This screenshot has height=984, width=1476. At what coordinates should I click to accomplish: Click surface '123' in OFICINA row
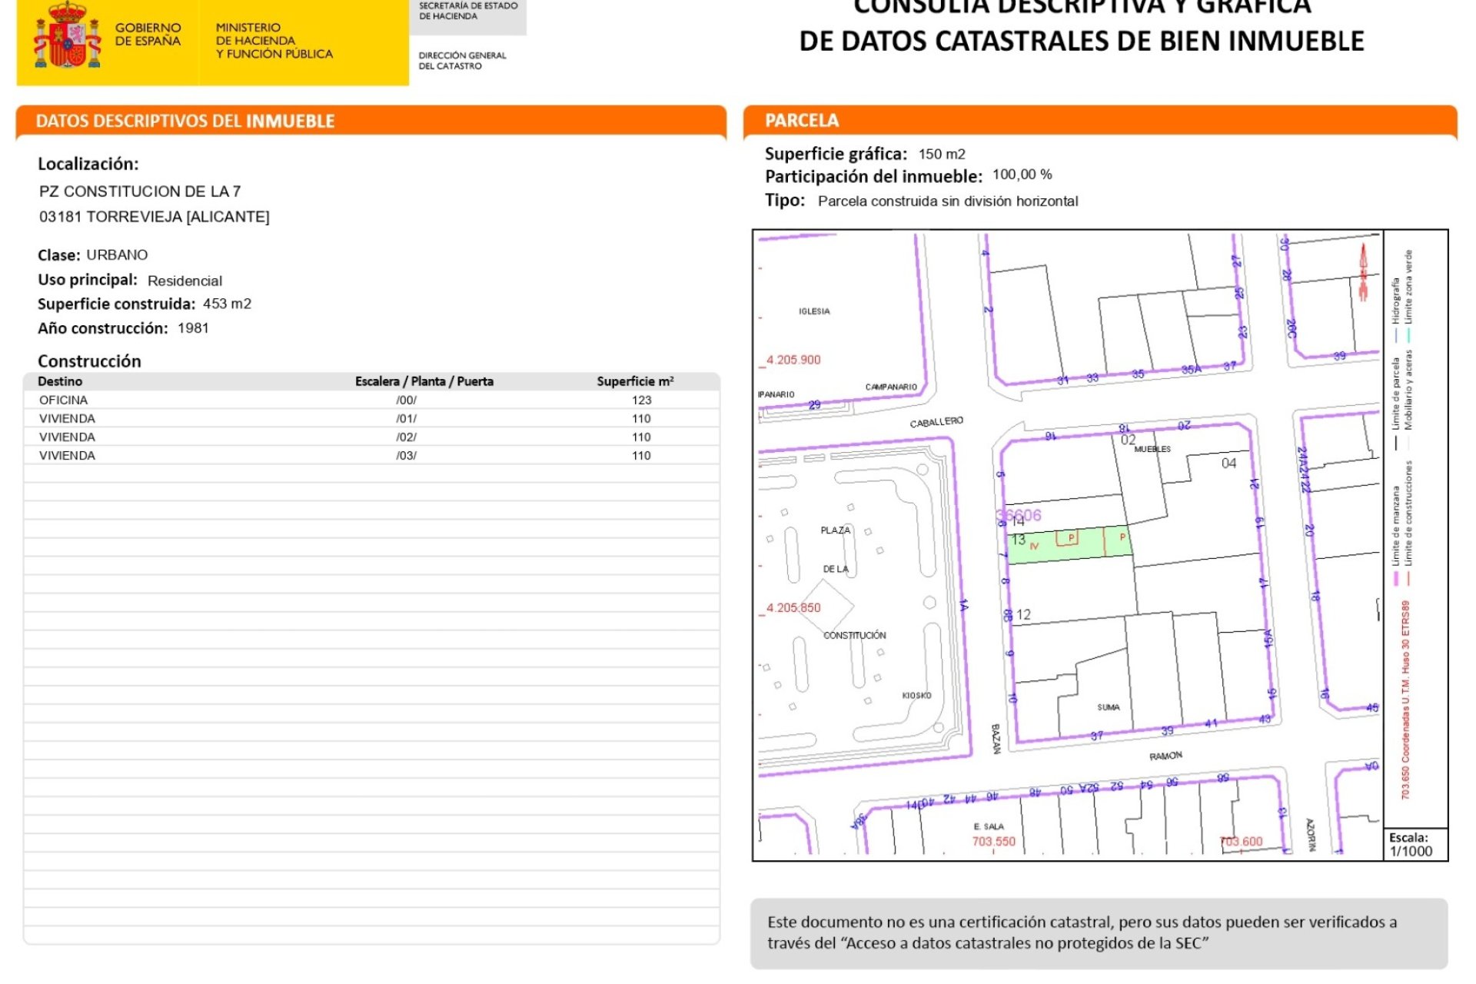[642, 400]
